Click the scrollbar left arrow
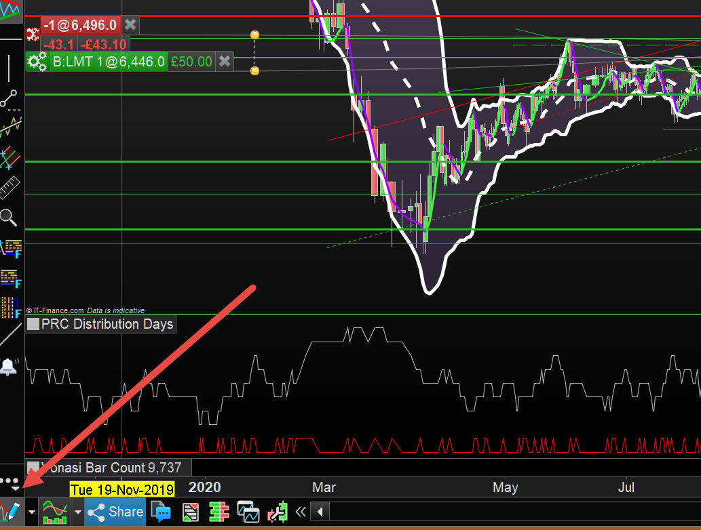Screen dimensions: 701x530 tap(320, 512)
